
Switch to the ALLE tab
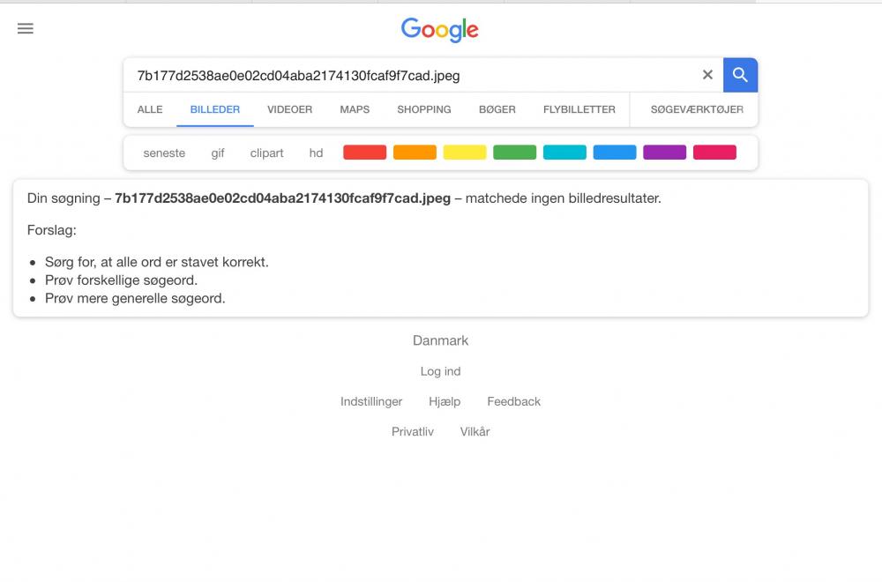click(x=150, y=109)
